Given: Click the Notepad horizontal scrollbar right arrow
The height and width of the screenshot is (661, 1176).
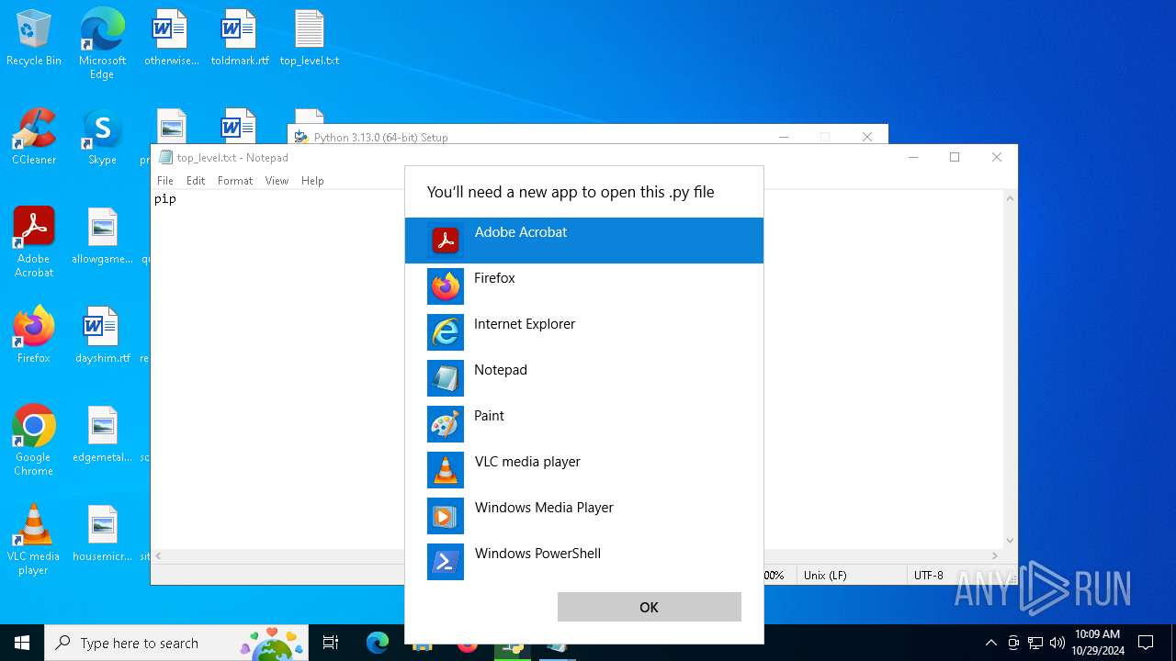Looking at the screenshot, I should coord(995,555).
